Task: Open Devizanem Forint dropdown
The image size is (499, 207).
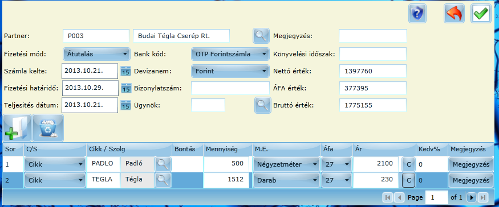Action: coord(230,71)
